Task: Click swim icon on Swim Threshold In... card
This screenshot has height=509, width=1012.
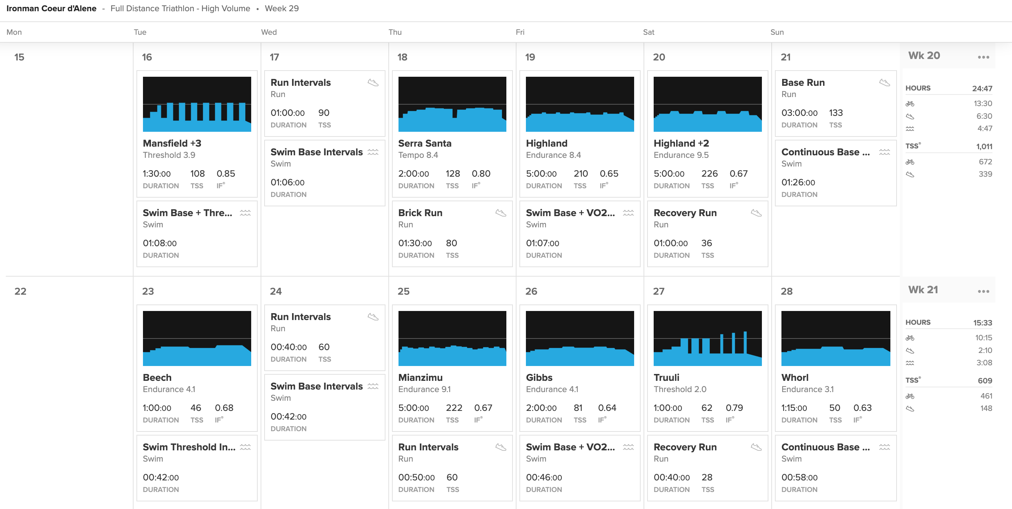Action: point(245,447)
